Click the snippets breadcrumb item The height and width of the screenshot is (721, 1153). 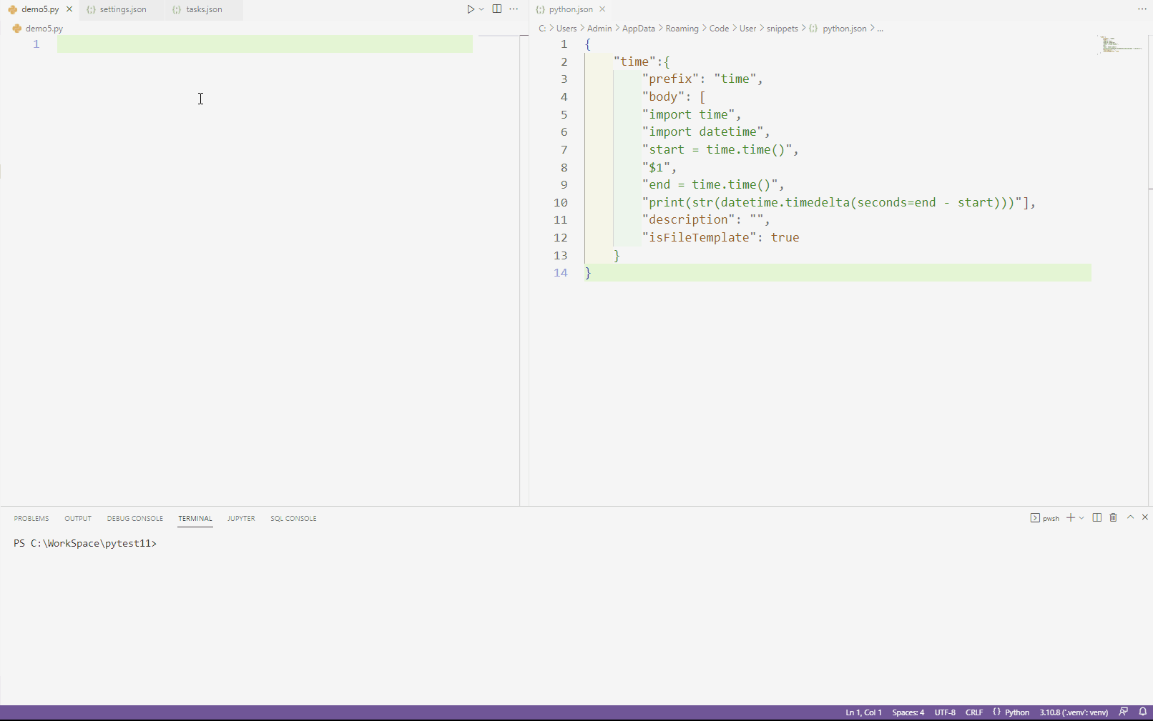pos(782,28)
